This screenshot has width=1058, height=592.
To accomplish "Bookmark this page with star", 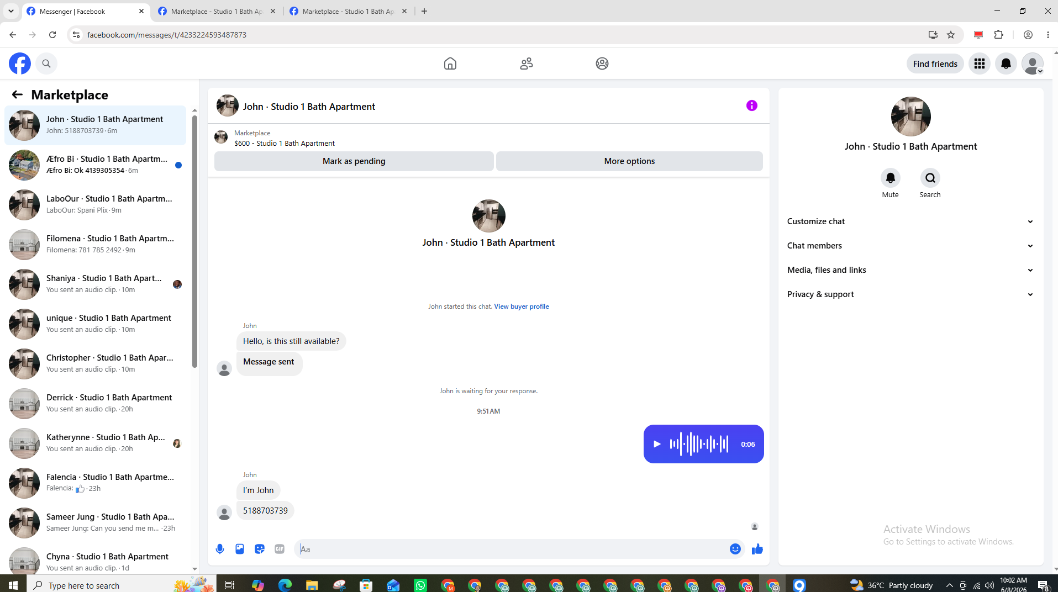I will [x=951, y=35].
